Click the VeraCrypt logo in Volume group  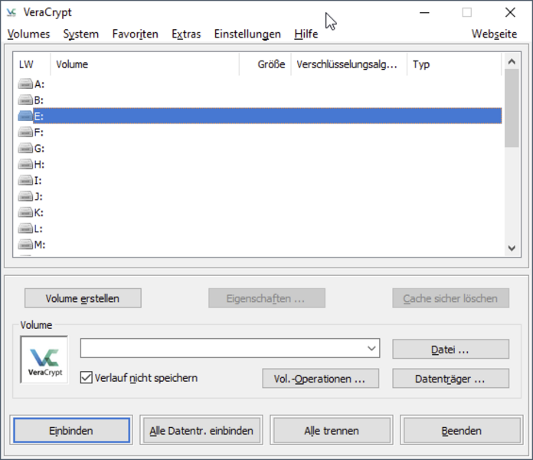tap(44, 360)
